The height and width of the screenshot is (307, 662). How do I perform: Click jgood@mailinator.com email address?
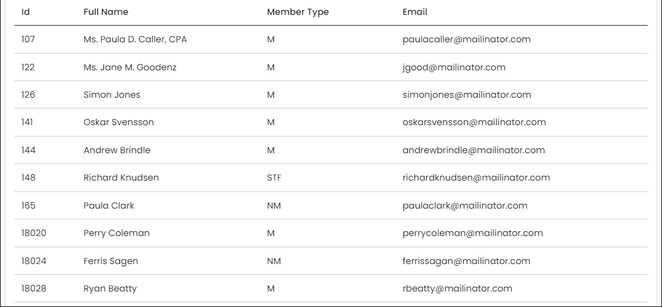coord(454,67)
